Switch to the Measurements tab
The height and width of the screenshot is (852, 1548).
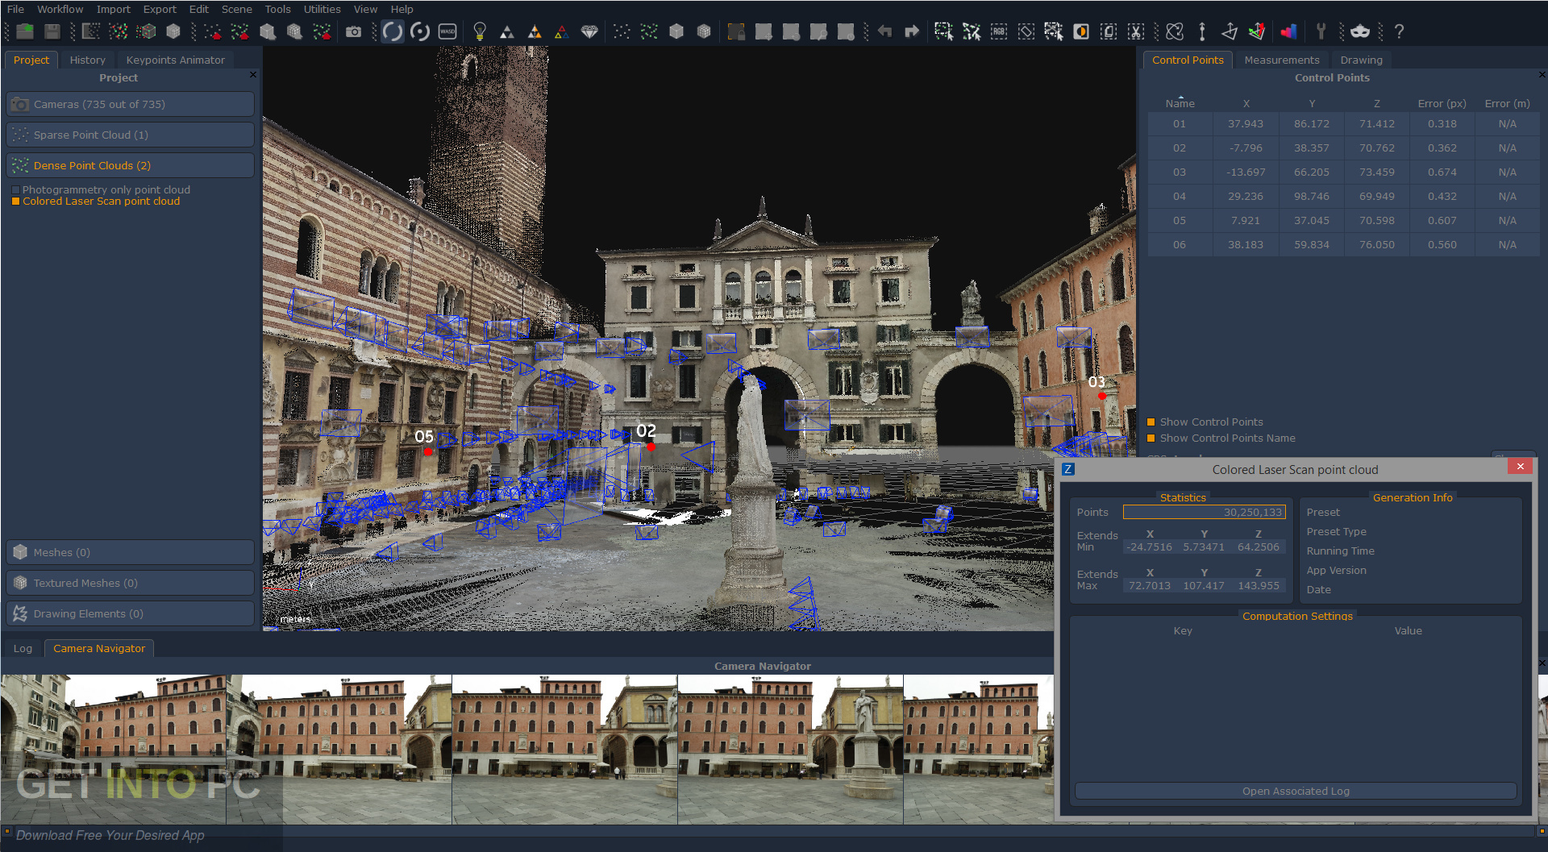(x=1281, y=59)
